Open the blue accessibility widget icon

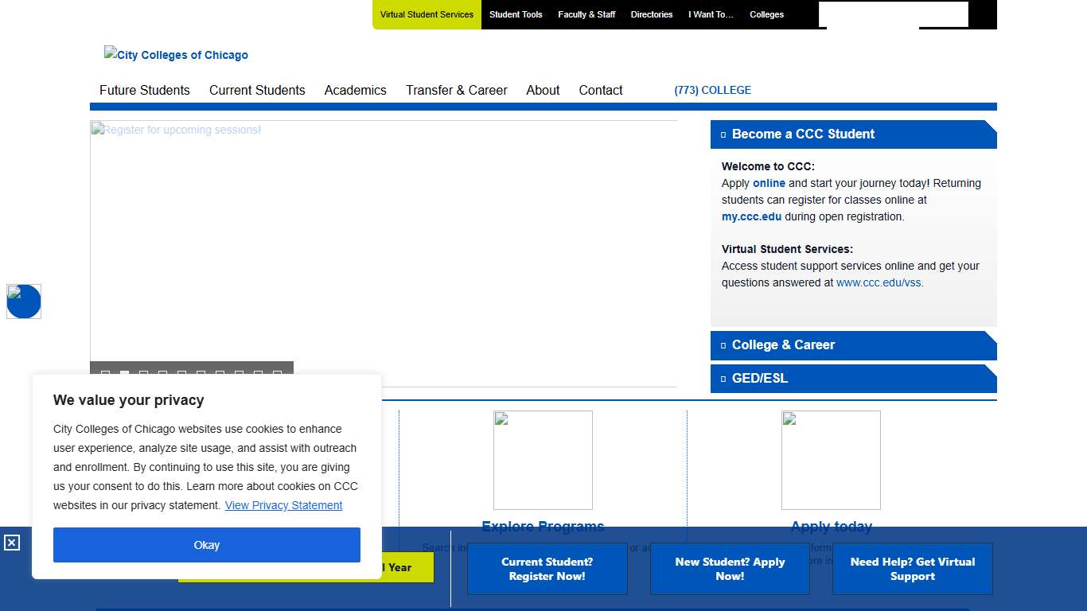tap(24, 302)
